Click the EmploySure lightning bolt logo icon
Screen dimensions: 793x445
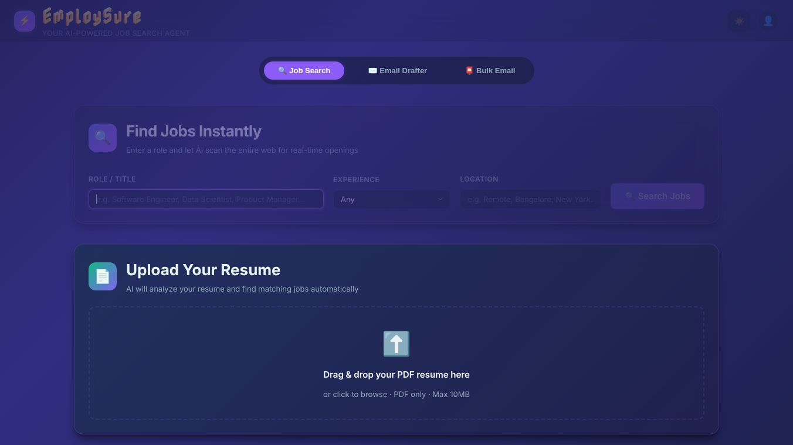[x=25, y=21]
